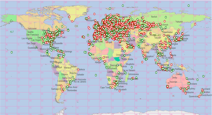The image size is (212, 115).
Task: Select the teal highlighted country in Africa
Action: (116, 59)
